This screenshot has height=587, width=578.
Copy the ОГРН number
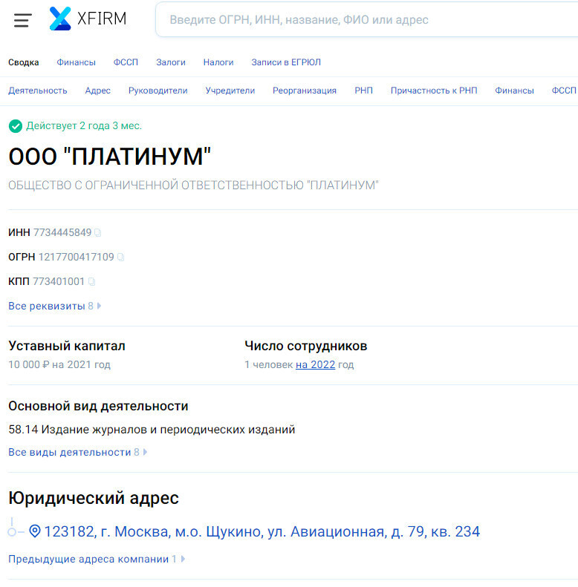pyautogui.click(x=120, y=258)
